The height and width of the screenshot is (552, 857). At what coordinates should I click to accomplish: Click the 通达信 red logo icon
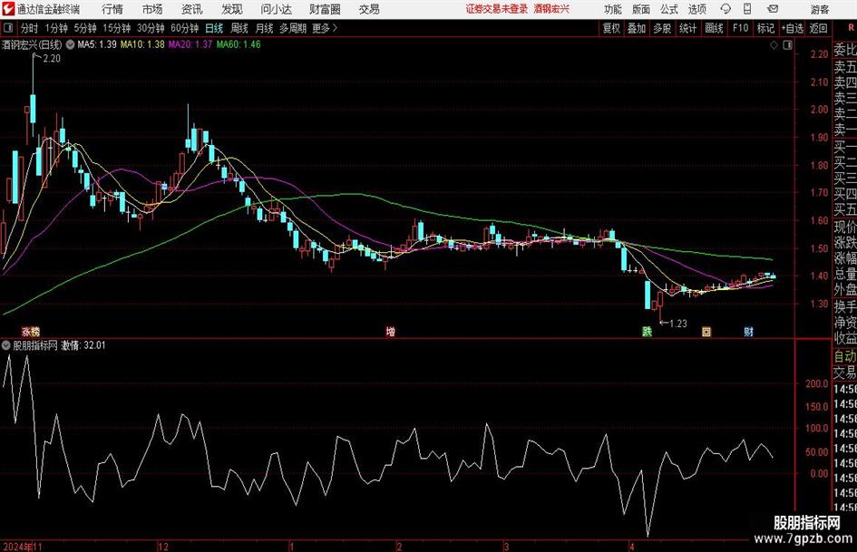(x=7, y=9)
